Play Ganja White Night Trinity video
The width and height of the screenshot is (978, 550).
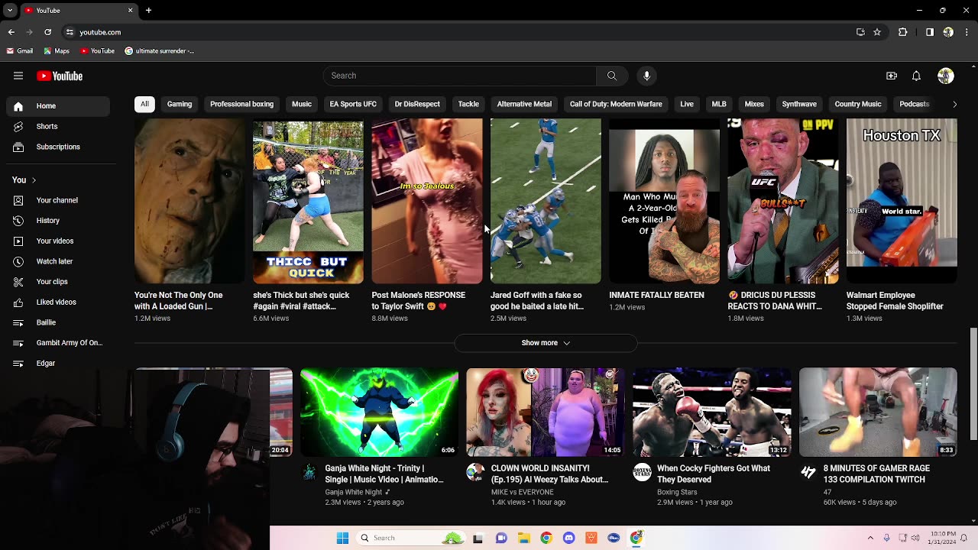[x=379, y=412]
